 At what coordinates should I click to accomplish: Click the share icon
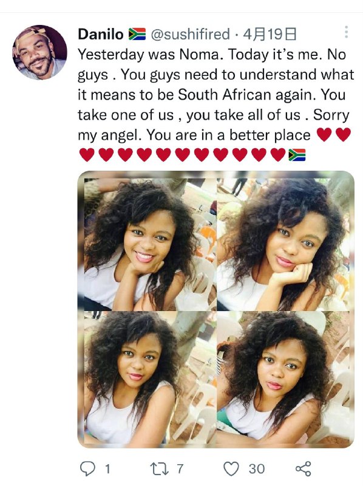(x=304, y=468)
